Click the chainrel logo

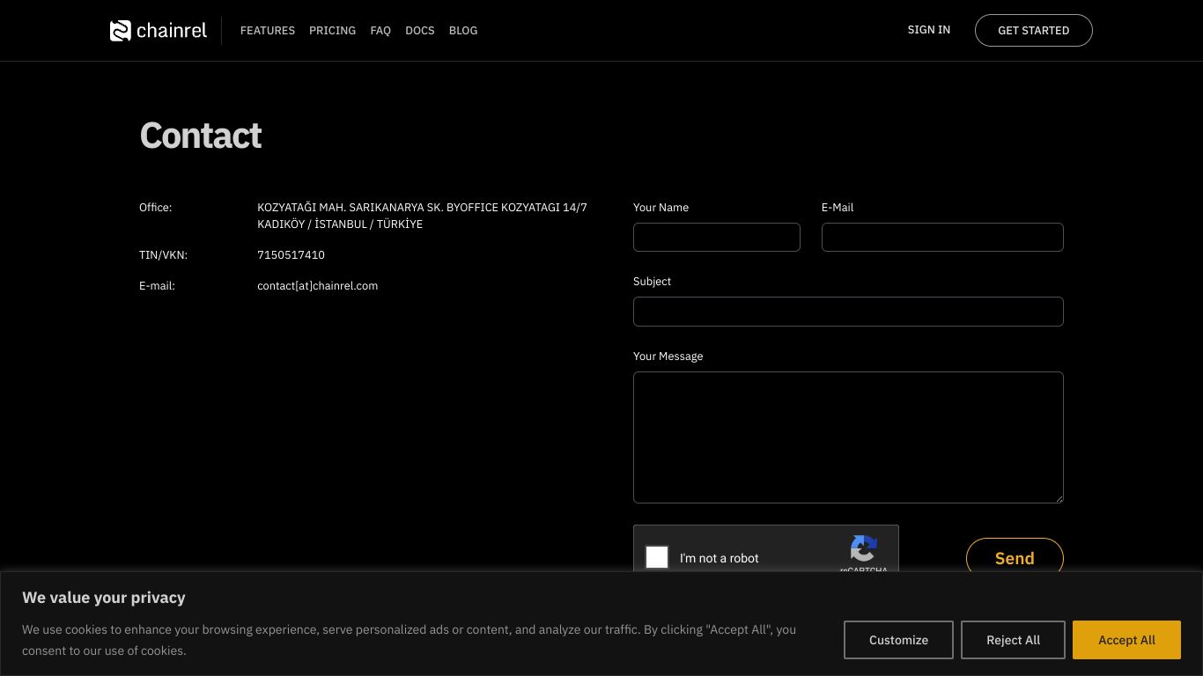click(x=159, y=31)
